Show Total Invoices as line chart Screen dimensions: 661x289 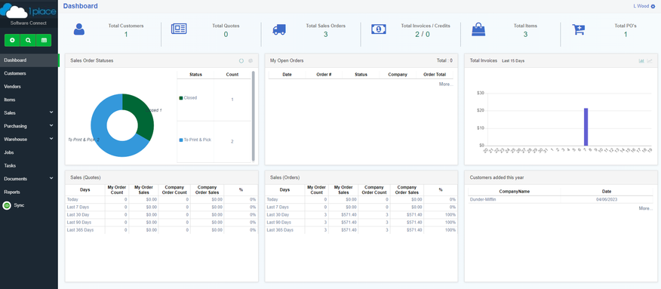click(650, 60)
